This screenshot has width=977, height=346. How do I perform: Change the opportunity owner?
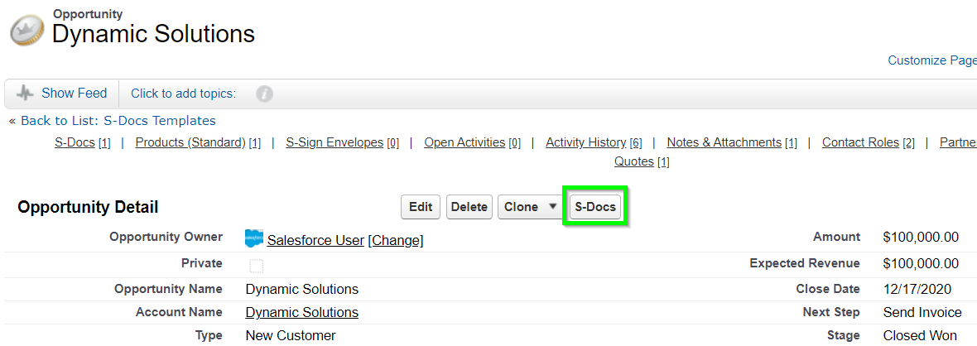tap(396, 240)
